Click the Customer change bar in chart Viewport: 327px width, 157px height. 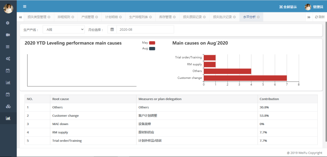pyautogui.click(x=245, y=78)
